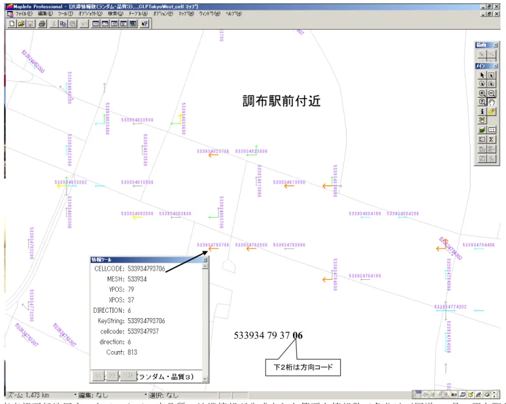
Task: Open the 編集(E) menu
Action: click(x=45, y=14)
